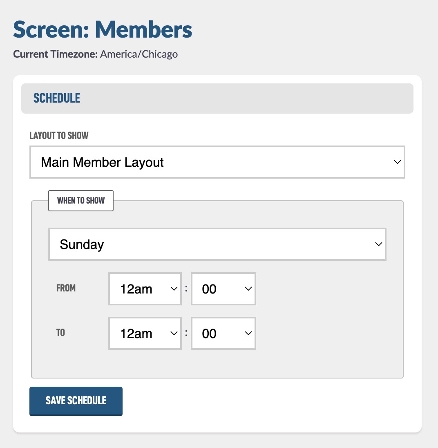The width and height of the screenshot is (438, 448).
Task: Click the Screen: Members heading
Action: (103, 29)
